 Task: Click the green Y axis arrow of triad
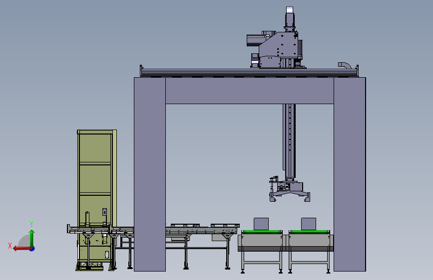click(32, 238)
